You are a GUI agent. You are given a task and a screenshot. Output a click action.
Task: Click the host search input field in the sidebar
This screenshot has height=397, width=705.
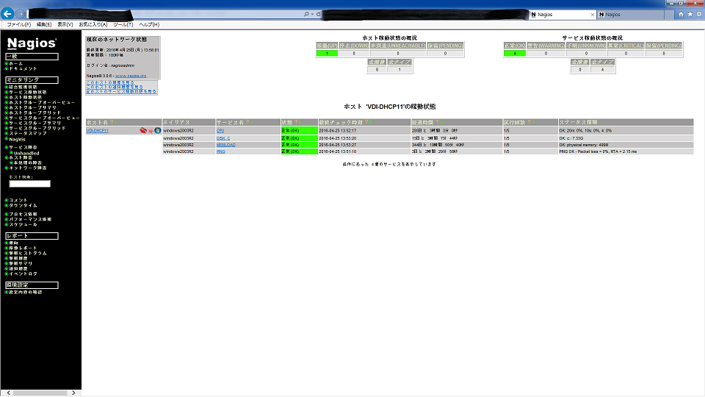[29, 184]
